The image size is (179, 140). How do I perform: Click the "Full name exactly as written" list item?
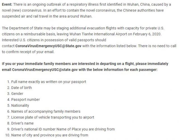[x=48, y=82]
